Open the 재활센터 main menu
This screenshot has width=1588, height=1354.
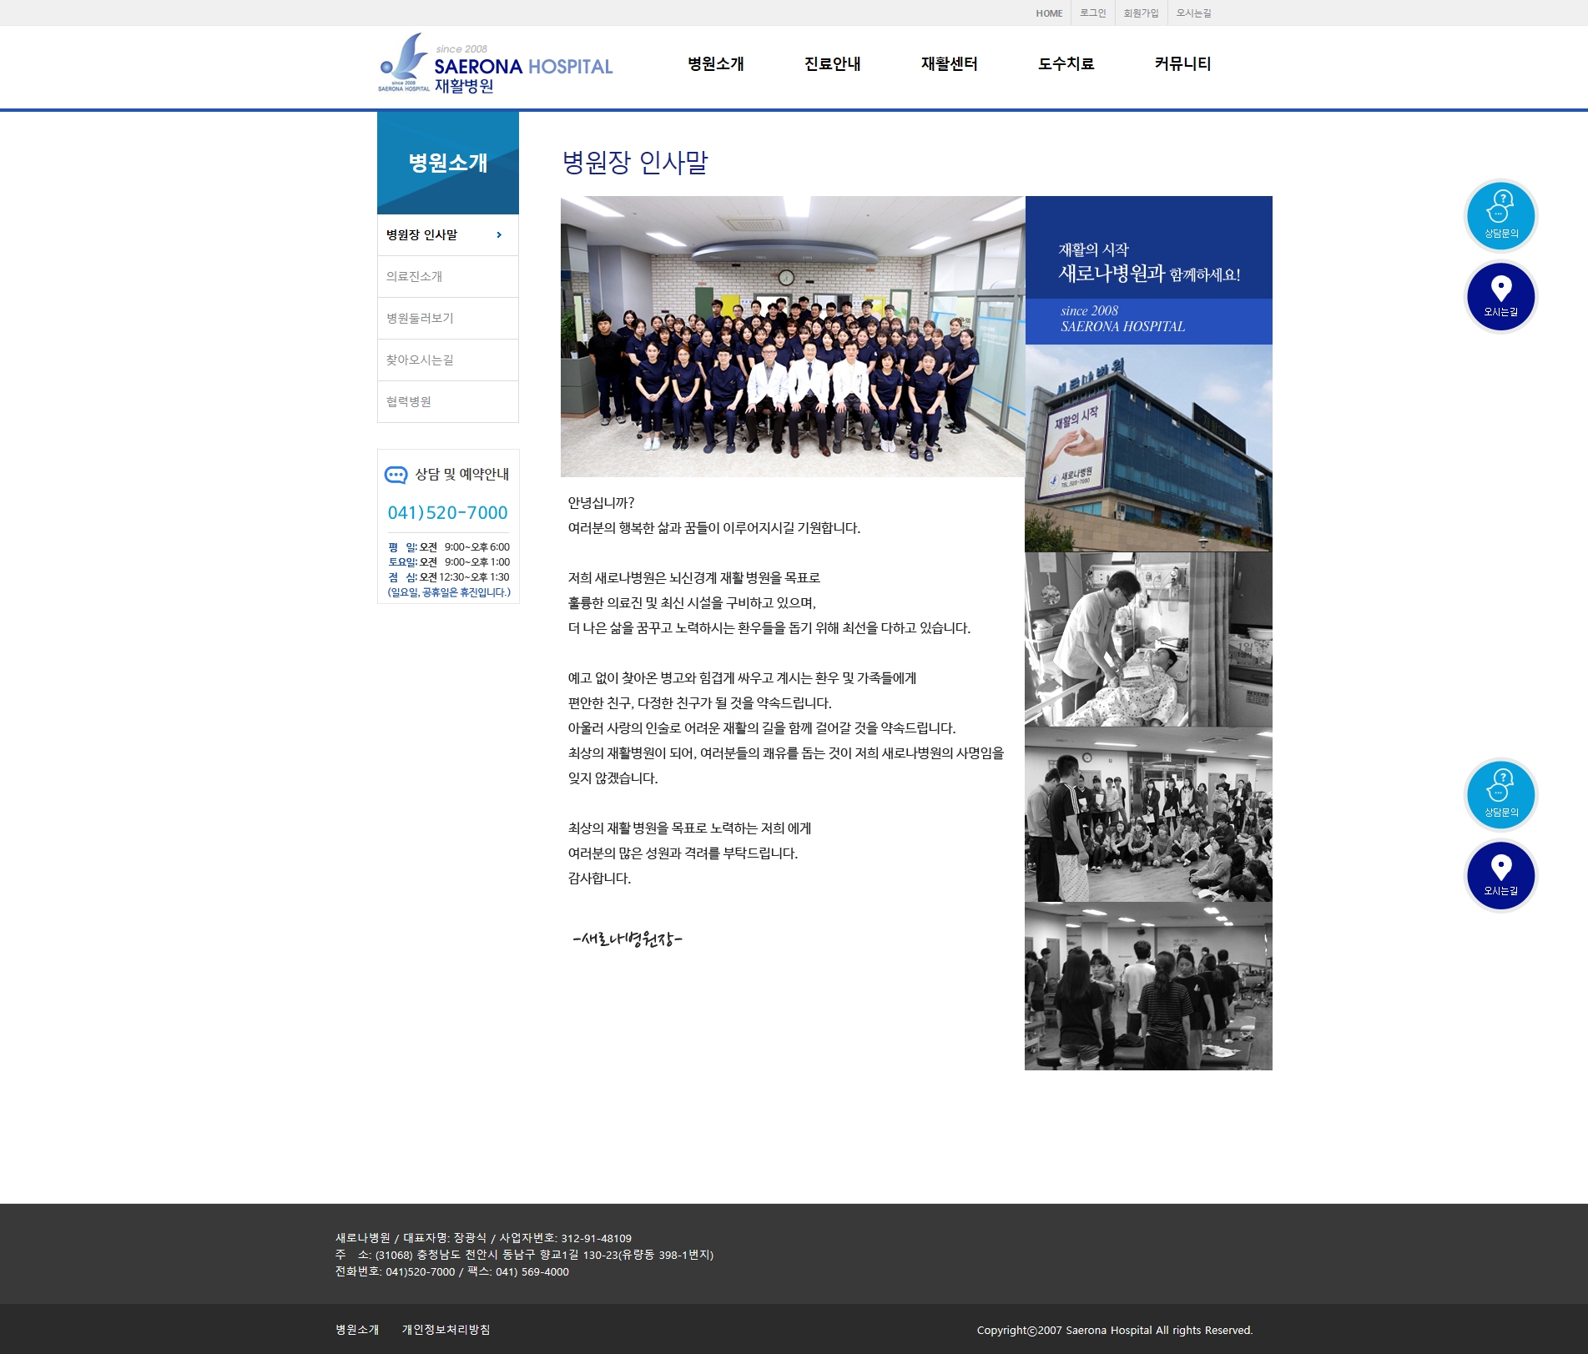point(950,64)
